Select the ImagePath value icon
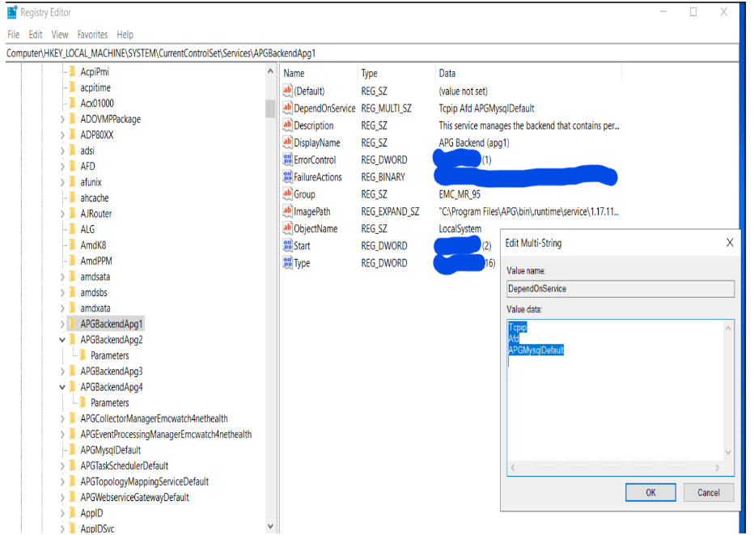This screenshot has height=535, width=754. coord(287,210)
